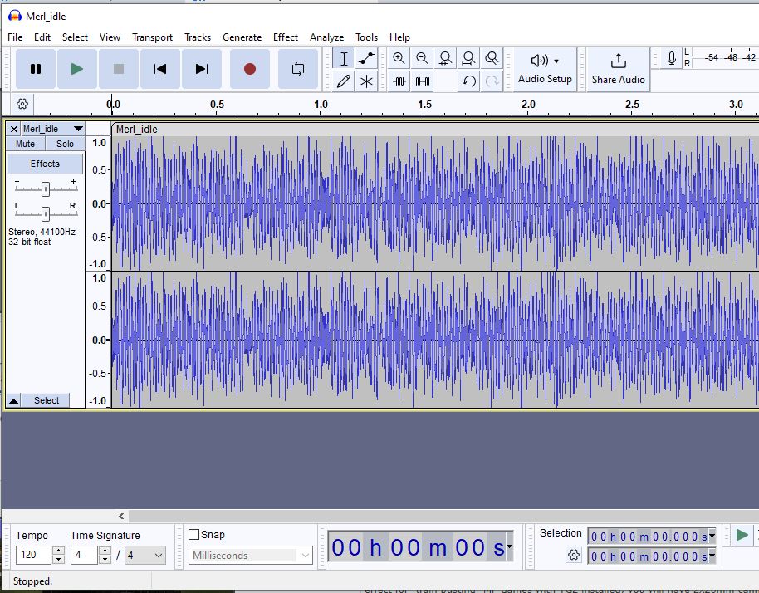The height and width of the screenshot is (593, 759).
Task: Mute the Merl_idle track
Action: coord(26,144)
